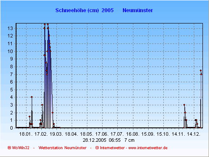Click the x-axis date '18.04.'
209x157 pixels.
point(72,134)
